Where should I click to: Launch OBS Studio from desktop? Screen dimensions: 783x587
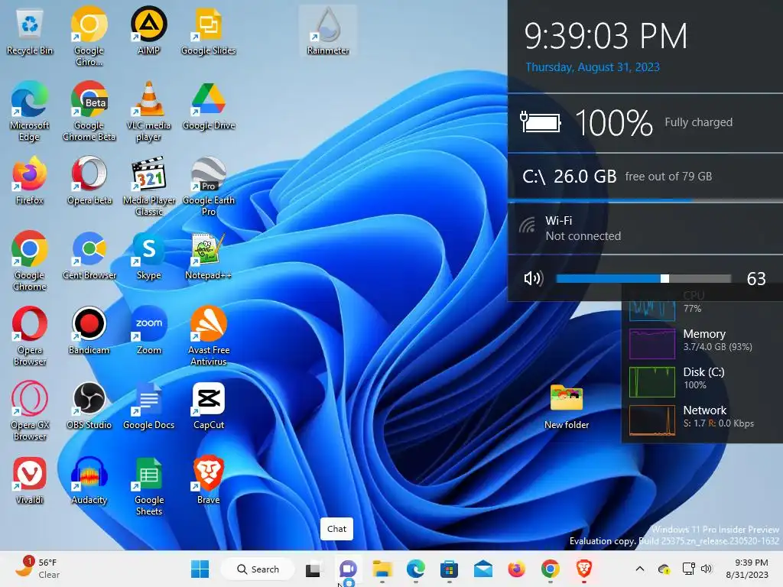coord(89,407)
